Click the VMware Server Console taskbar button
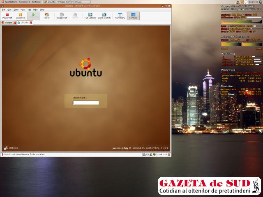Screen dimensions: 263x197 67,2
